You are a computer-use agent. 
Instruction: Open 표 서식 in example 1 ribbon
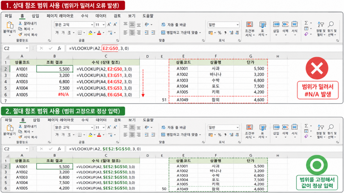pyautogui.click(x=263, y=29)
